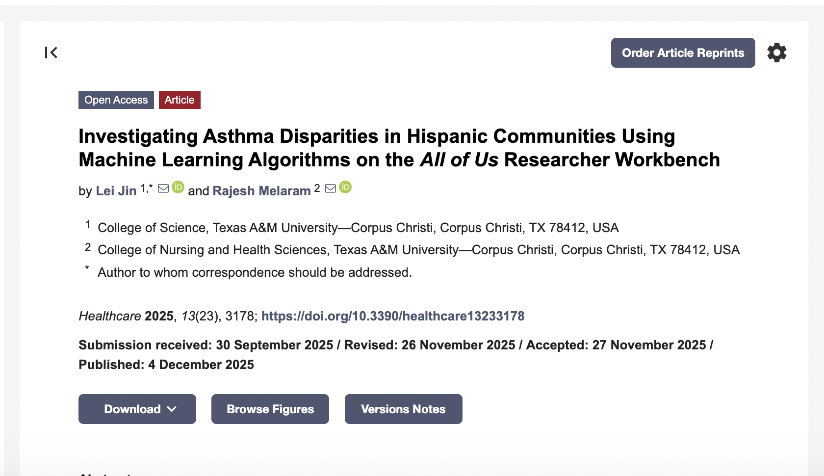Click the back navigation arrow icon
The height and width of the screenshot is (476, 824).
pyautogui.click(x=51, y=53)
